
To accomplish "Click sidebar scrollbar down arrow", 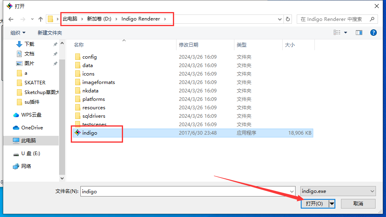I will pyautogui.click(x=62, y=178).
